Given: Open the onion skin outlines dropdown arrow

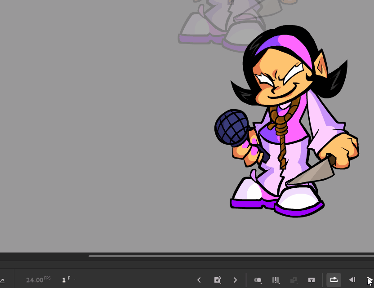Looking at the screenshot, I should coord(279,283).
